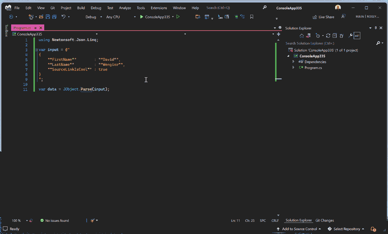
Task: Open the vertical Toolbox tab
Action: coord(6,31)
